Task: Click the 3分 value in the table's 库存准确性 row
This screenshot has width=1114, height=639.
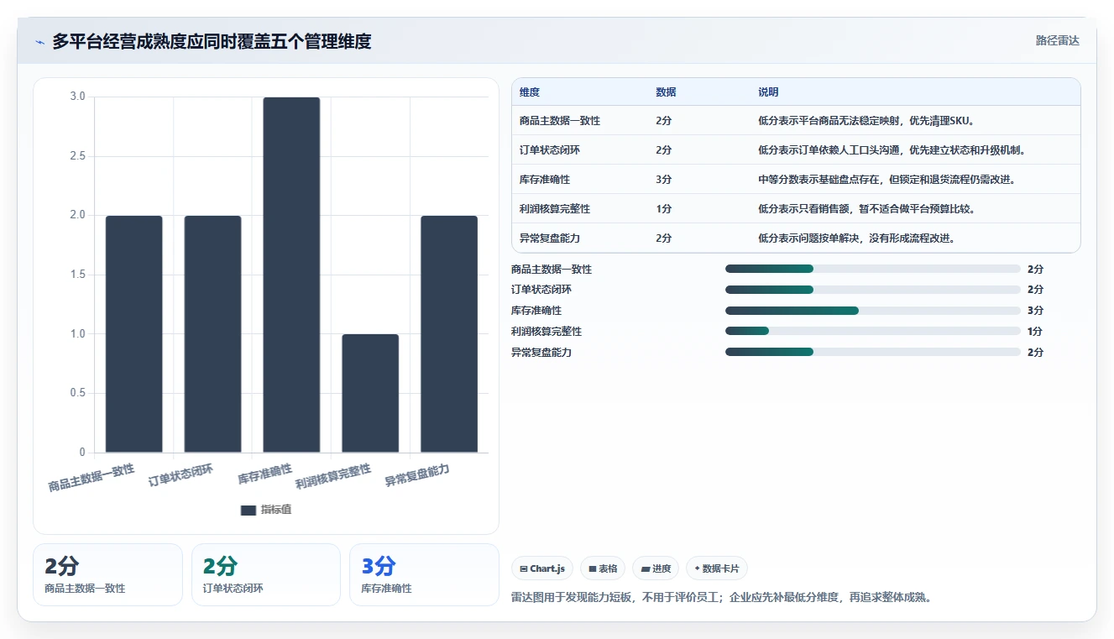Action: pyautogui.click(x=664, y=180)
